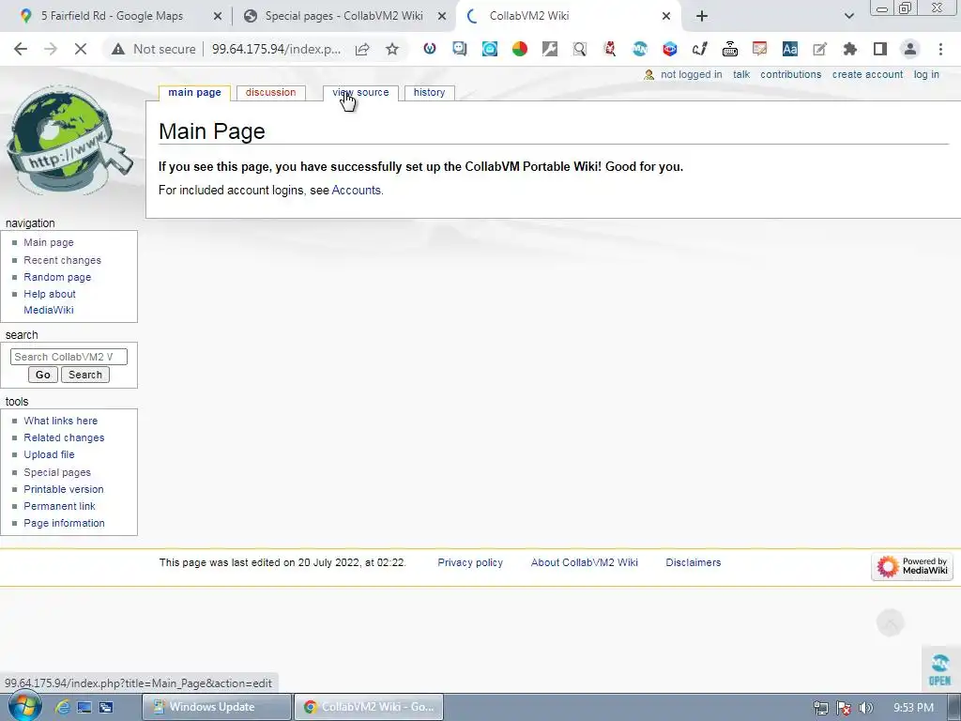Click the MN OPEN floating widget
Screen dimensions: 961x721
pyautogui.click(x=939, y=667)
